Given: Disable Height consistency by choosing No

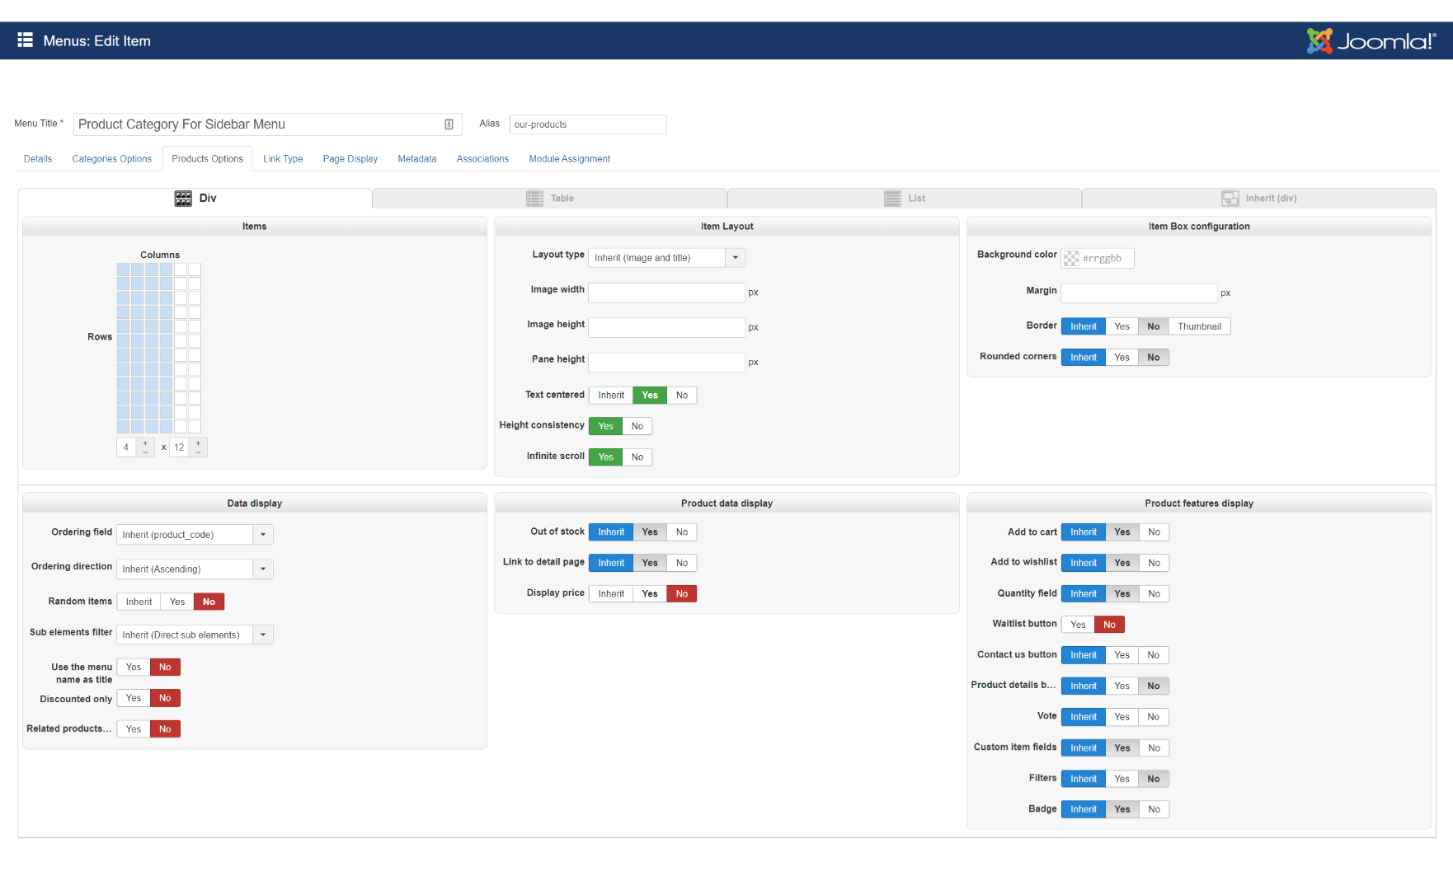Looking at the screenshot, I should (637, 426).
